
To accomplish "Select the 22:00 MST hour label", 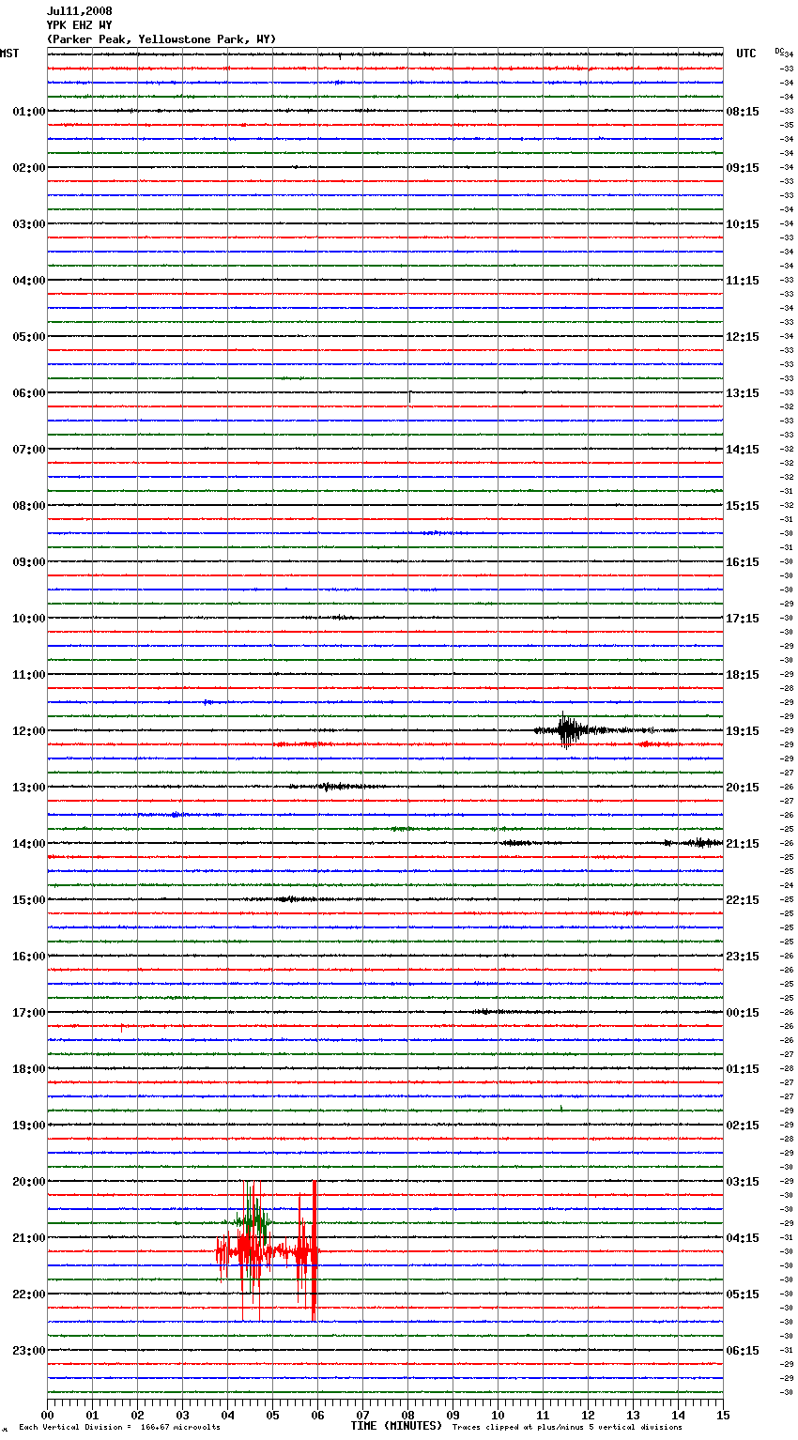I will (x=29, y=1294).
